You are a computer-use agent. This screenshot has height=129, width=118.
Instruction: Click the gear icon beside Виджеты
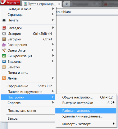tap(4, 62)
